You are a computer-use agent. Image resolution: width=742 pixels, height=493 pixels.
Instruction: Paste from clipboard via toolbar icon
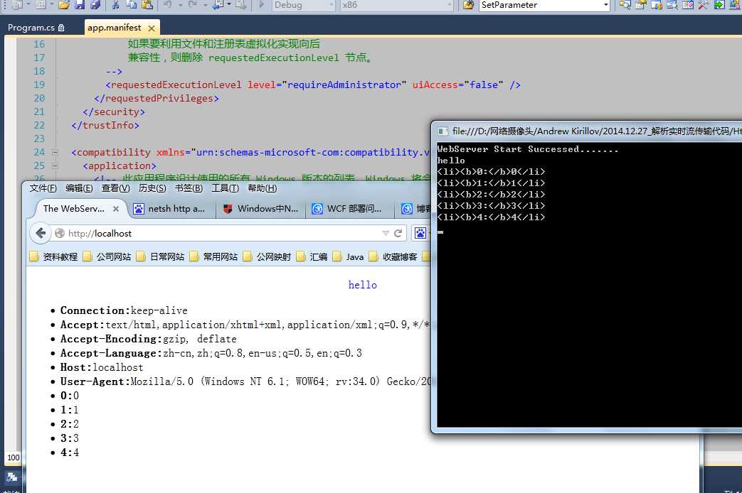[x=147, y=5]
